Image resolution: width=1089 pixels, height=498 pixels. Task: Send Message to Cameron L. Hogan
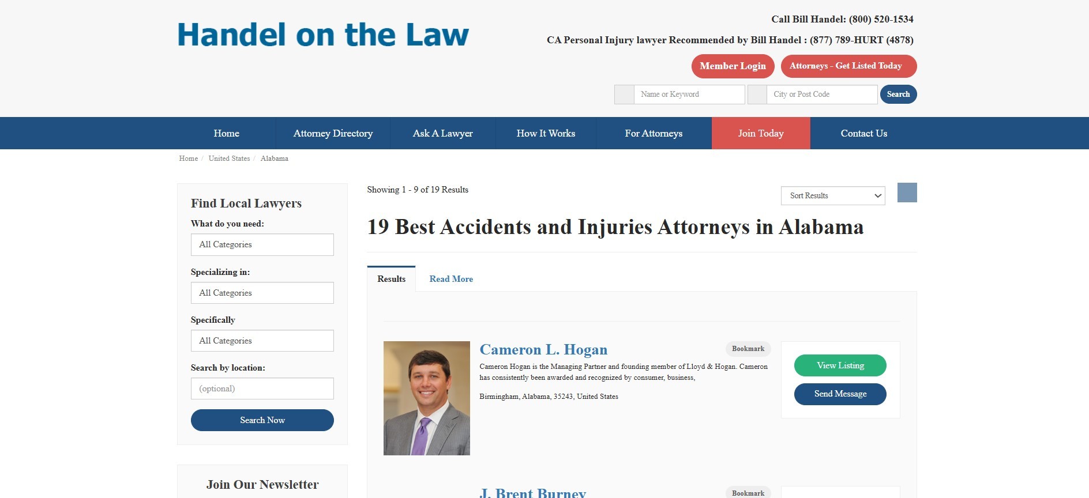pyautogui.click(x=840, y=394)
